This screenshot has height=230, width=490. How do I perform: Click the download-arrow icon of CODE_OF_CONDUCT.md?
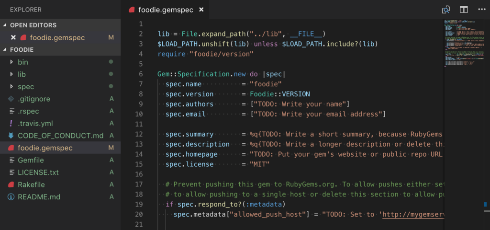point(11,136)
